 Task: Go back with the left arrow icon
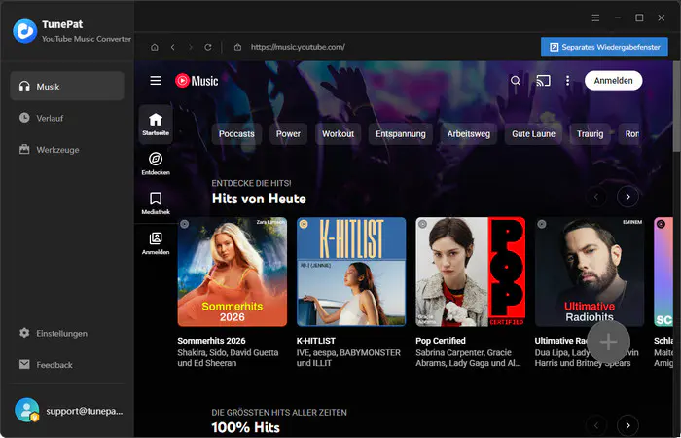tap(173, 47)
